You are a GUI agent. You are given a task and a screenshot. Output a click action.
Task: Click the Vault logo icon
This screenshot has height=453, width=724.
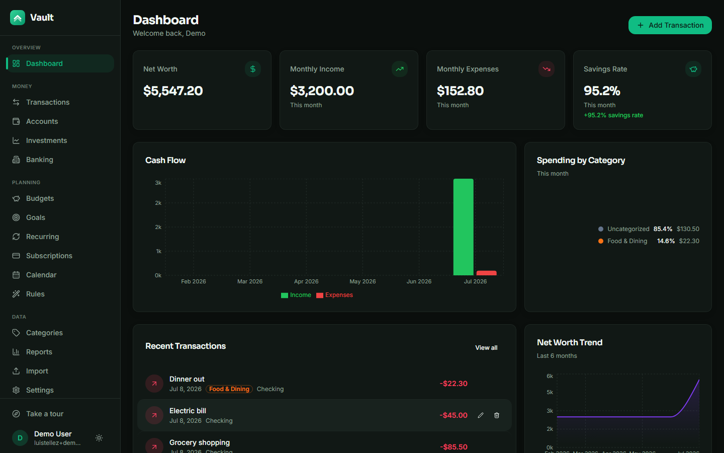point(18,18)
